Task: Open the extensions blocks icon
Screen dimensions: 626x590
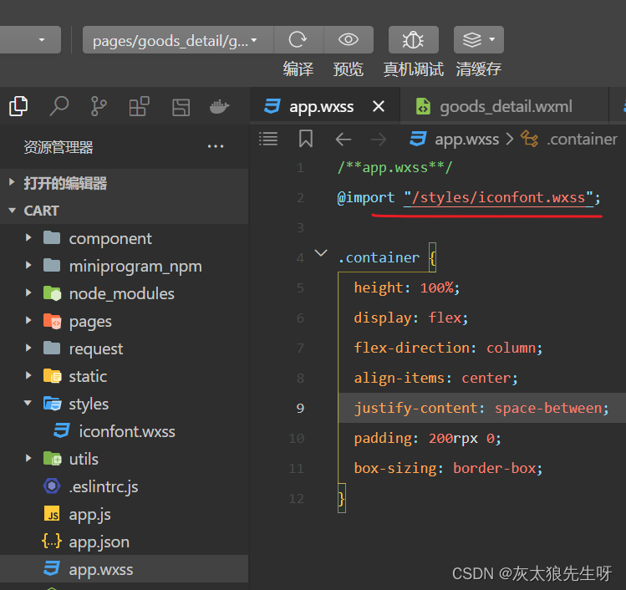Action: click(140, 106)
